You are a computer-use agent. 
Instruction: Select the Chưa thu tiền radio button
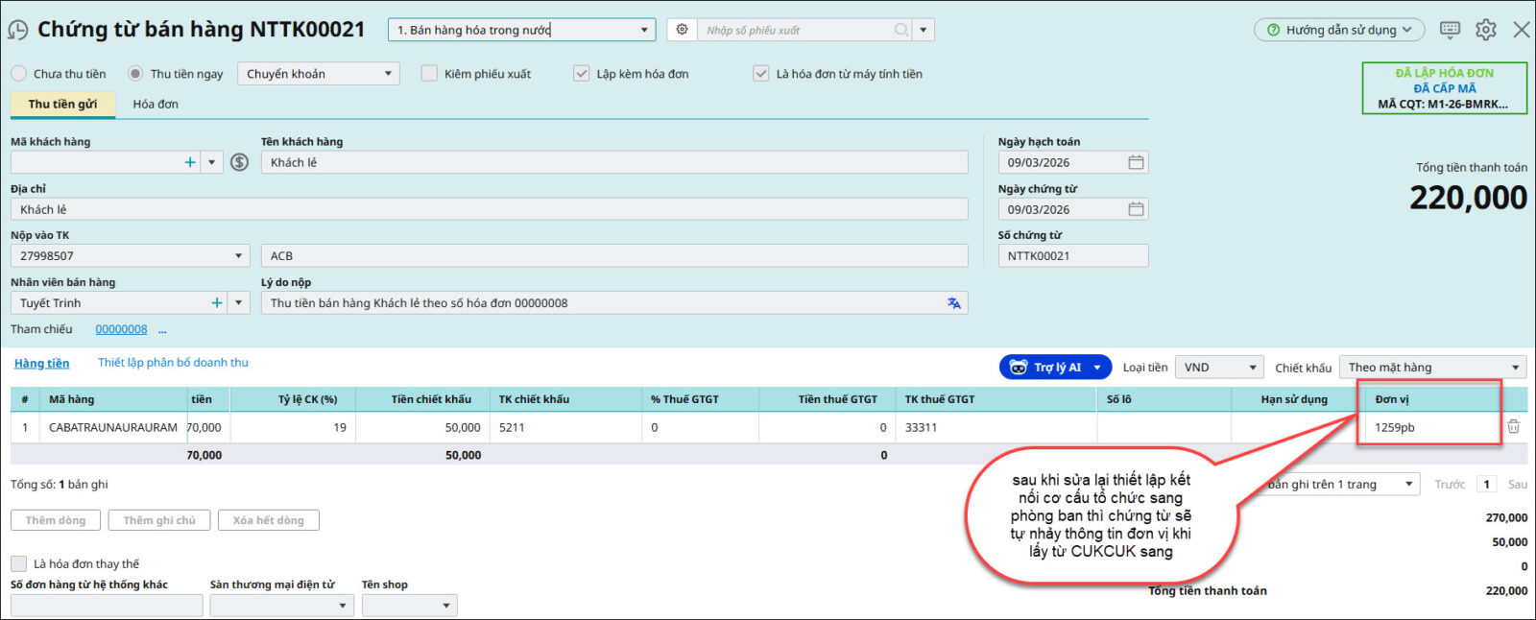tap(19, 74)
